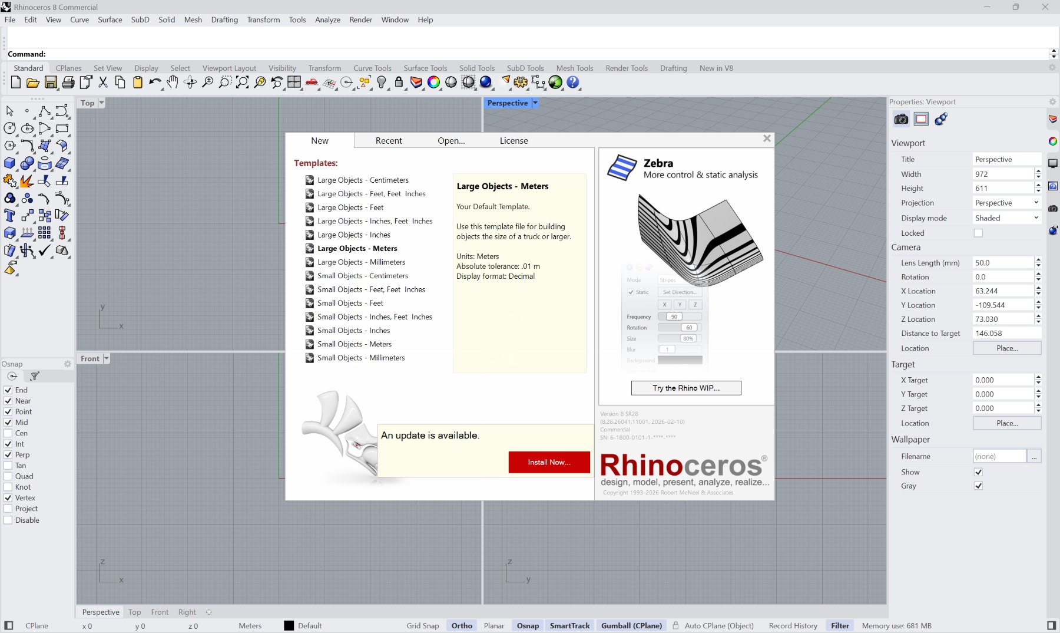
Task: Click the Zoom Extents icon
Action: pyautogui.click(x=242, y=83)
